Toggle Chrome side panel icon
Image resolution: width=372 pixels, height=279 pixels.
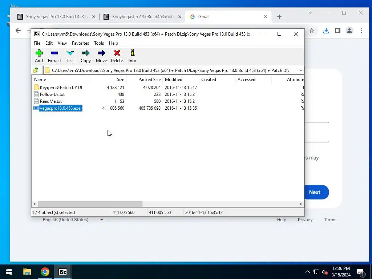[x=338, y=31]
